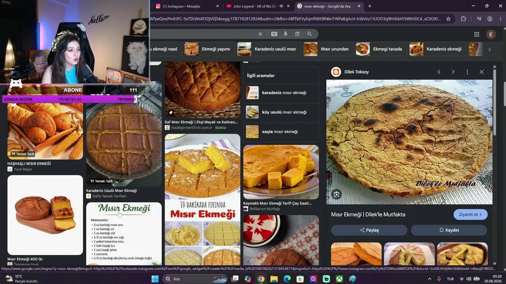
Task: Open the weather widget showing 15°C
Action: click(22, 279)
